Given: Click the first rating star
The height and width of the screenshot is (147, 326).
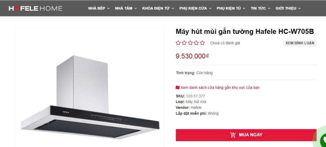Looking at the screenshot, I should (x=178, y=43).
